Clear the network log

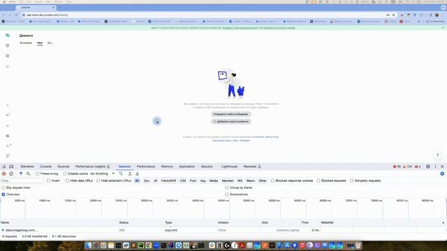11,174
